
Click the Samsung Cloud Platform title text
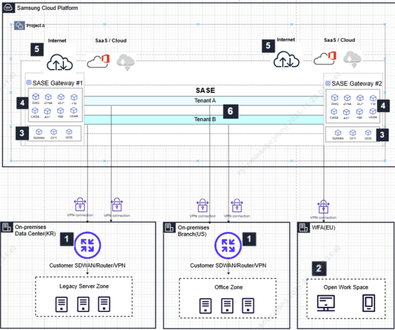click(x=47, y=8)
